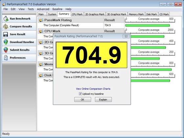Click the CPU Mark green result bar
Image resolution: width=184 pixels, height=138 pixels.
coord(147,36)
